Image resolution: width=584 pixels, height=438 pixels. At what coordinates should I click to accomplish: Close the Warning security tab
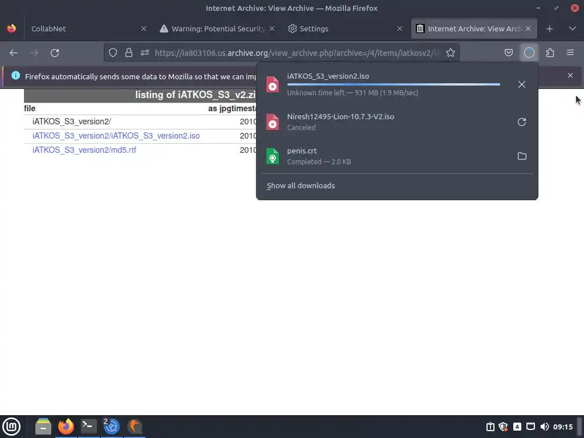(x=272, y=29)
